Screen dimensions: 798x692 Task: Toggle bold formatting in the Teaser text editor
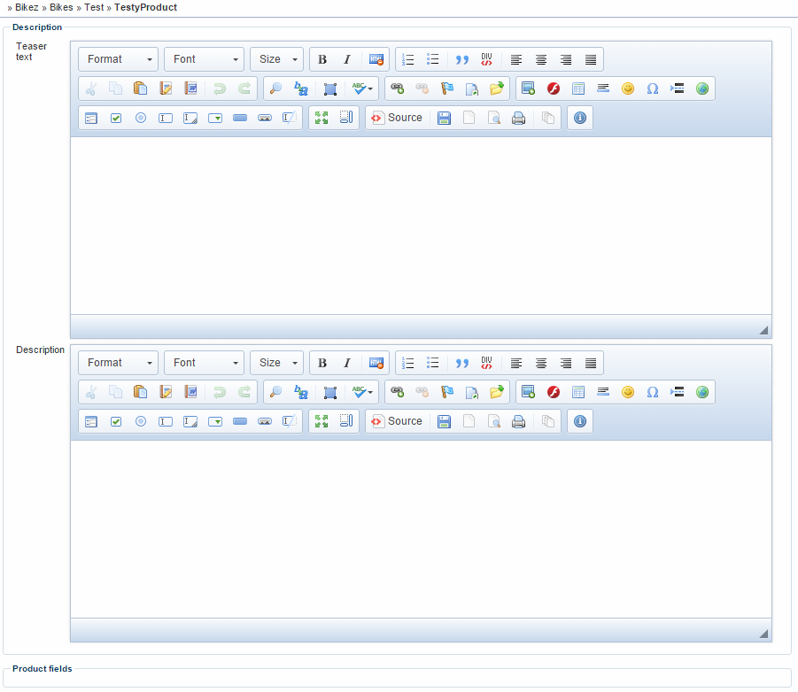point(322,59)
